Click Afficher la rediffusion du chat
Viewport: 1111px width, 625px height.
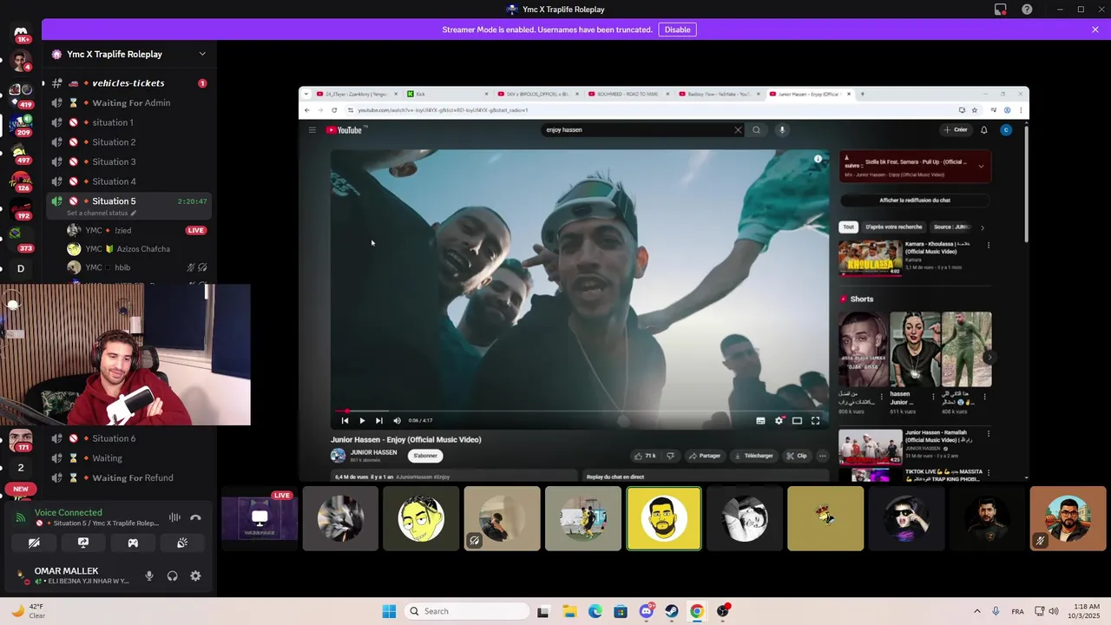tap(915, 201)
